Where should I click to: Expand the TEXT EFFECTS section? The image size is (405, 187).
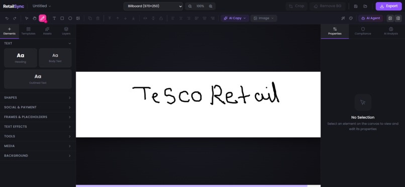click(x=38, y=127)
